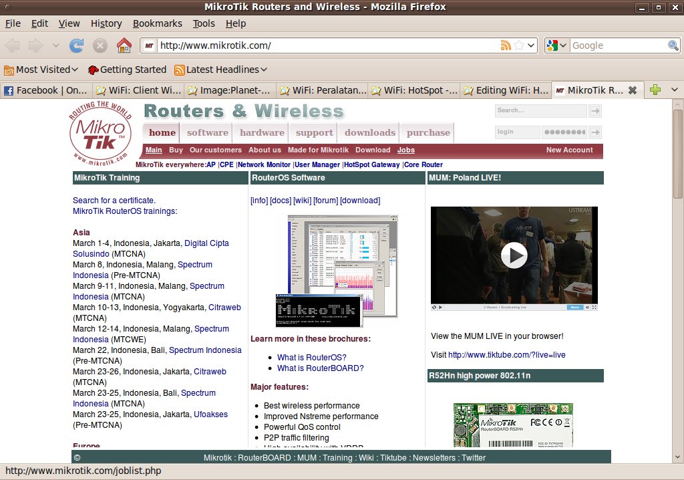Click the New Account link

pyautogui.click(x=569, y=150)
